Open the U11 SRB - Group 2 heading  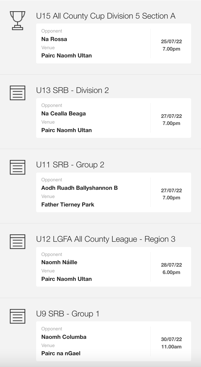click(70, 165)
